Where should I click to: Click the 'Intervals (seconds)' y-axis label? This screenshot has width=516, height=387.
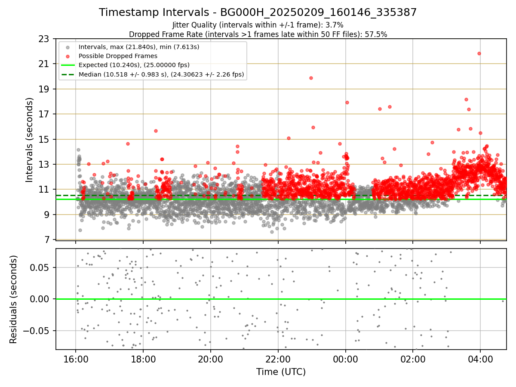(29, 140)
